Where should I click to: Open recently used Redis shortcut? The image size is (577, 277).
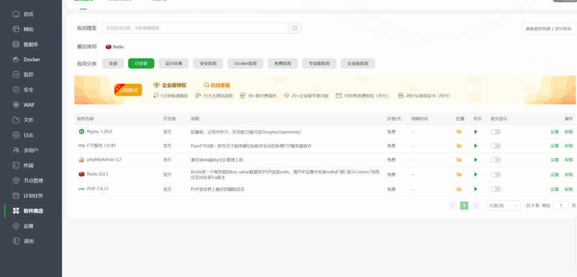(x=115, y=47)
